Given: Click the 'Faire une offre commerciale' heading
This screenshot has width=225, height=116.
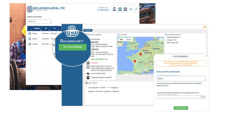Looking at the screenshot, I should [168, 72].
